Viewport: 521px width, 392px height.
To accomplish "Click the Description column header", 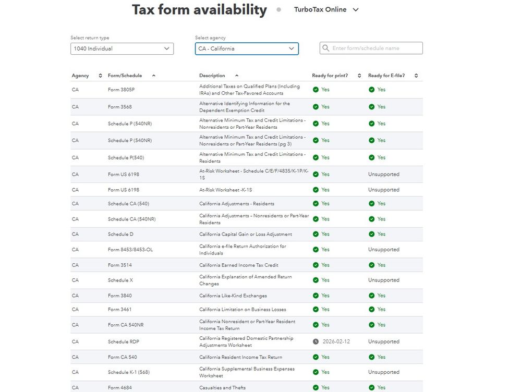I will tap(212, 76).
